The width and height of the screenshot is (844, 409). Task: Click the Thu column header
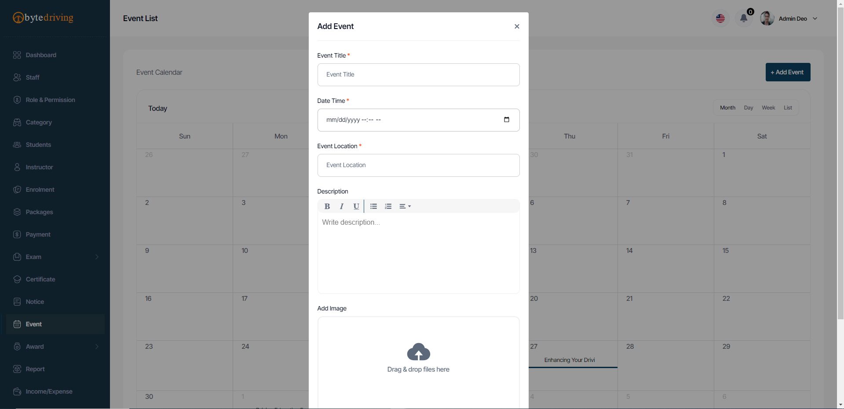tap(570, 136)
